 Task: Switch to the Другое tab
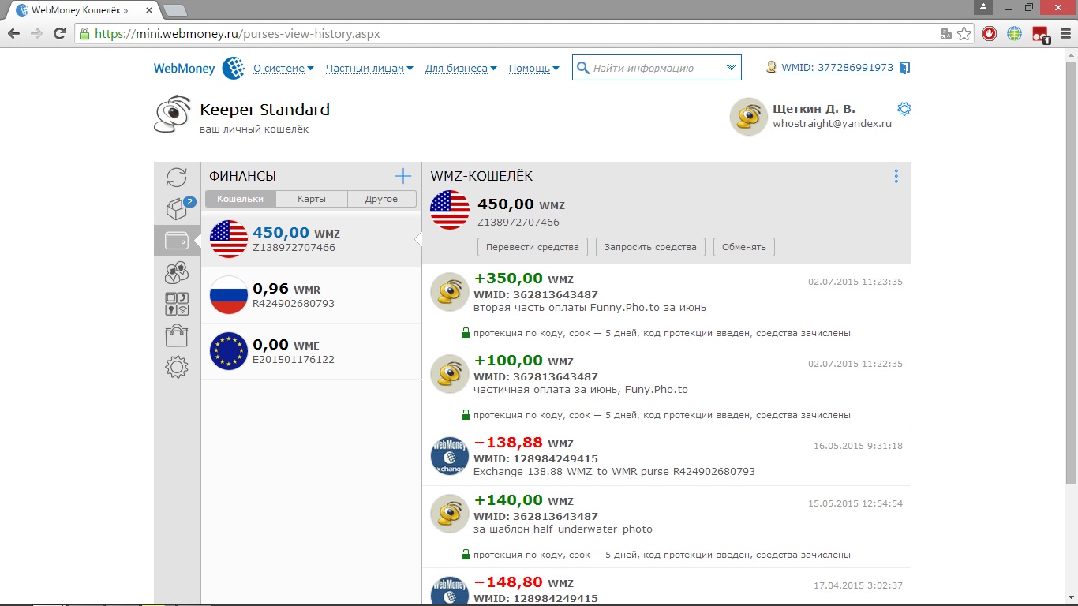tap(381, 199)
